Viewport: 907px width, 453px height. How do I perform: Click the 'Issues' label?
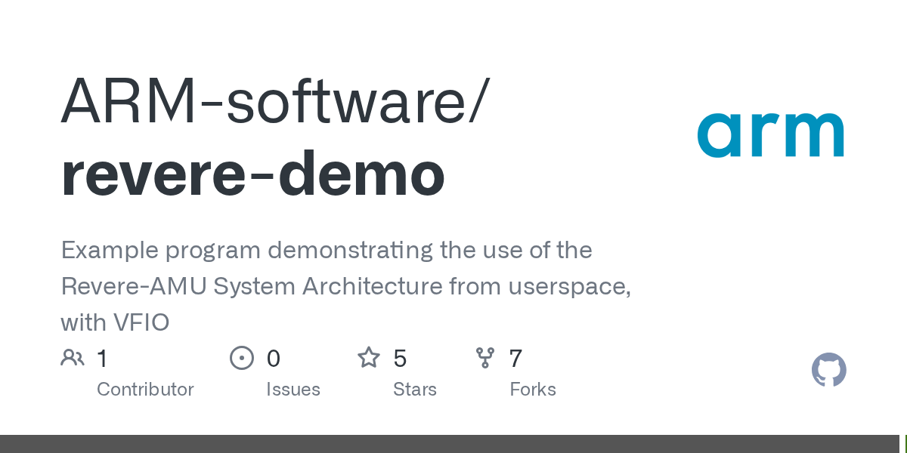[x=293, y=390]
